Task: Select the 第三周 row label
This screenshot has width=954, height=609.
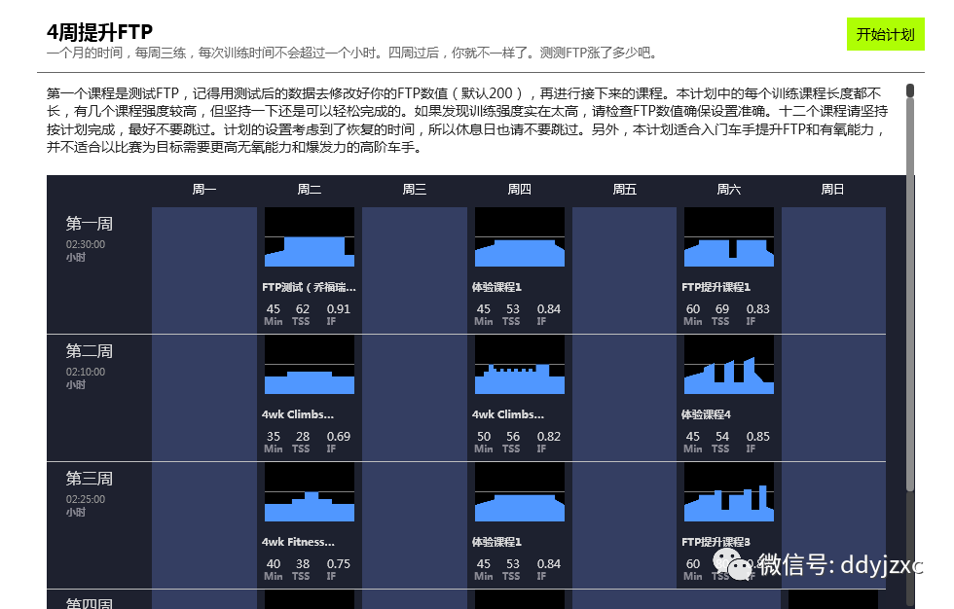Action: tap(90, 479)
